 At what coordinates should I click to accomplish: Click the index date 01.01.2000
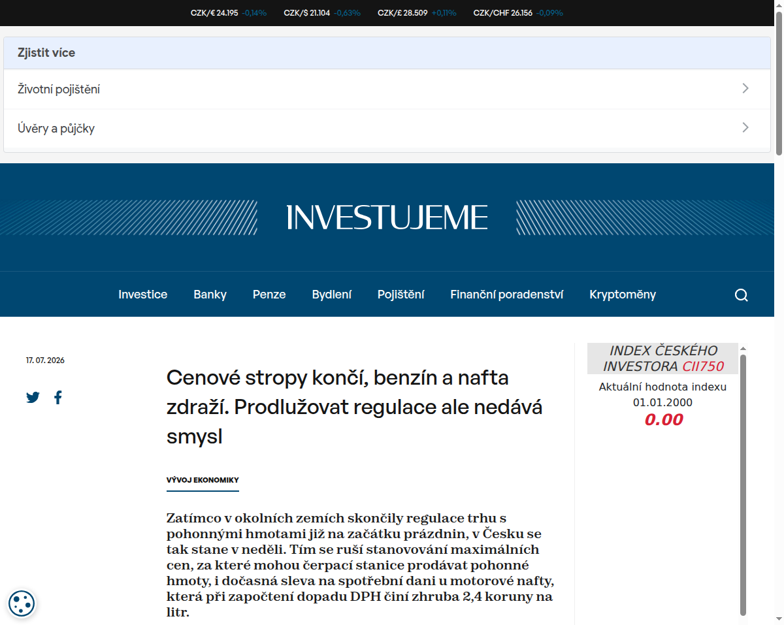coord(662,403)
